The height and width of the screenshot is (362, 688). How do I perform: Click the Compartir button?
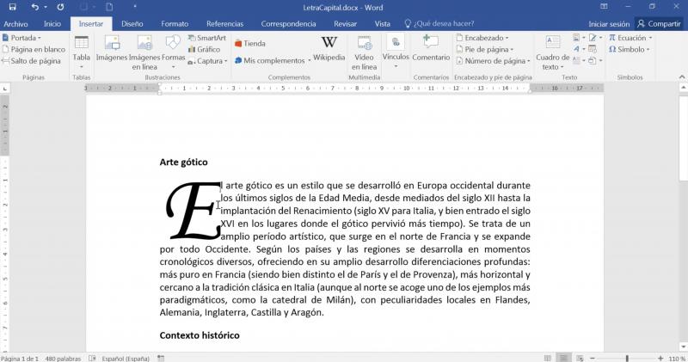coord(659,24)
